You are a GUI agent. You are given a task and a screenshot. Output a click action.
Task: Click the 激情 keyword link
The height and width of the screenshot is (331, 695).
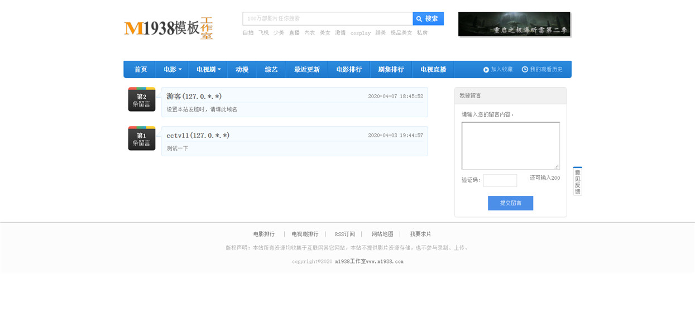tap(340, 33)
